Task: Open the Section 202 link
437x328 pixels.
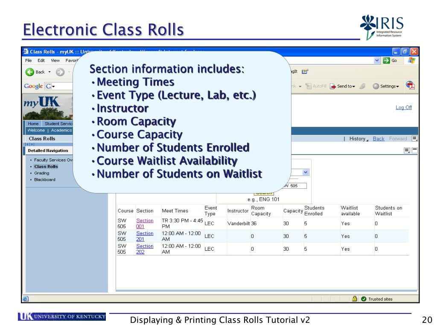Action: [145, 249]
